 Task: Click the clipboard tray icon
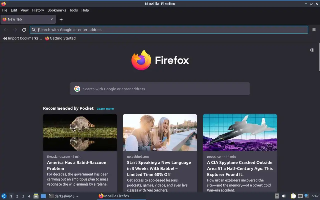[293, 196]
